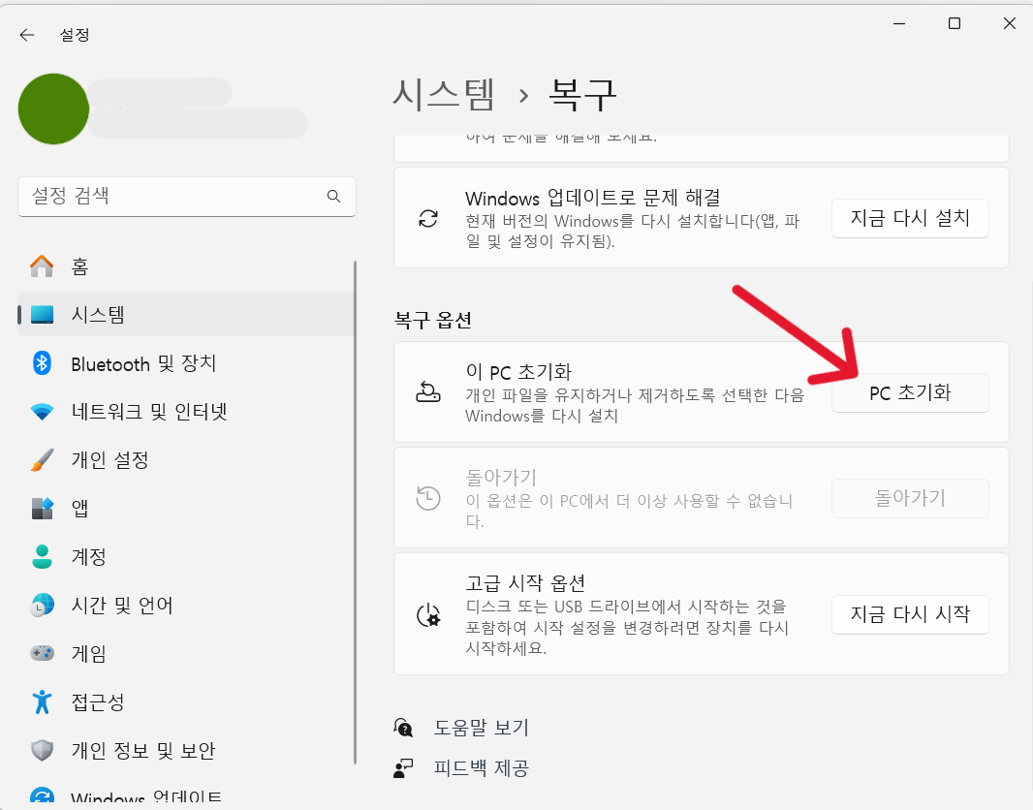Viewport: 1033px width, 810px height.
Task: Go to 개인 정보 및 보안
Action: [x=186, y=750]
